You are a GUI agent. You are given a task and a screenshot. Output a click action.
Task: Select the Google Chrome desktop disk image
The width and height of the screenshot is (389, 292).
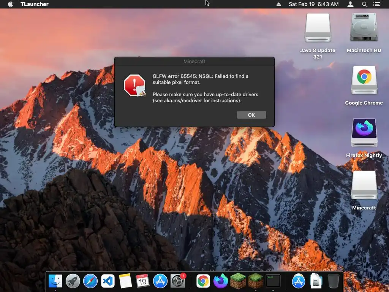tap(364, 80)
